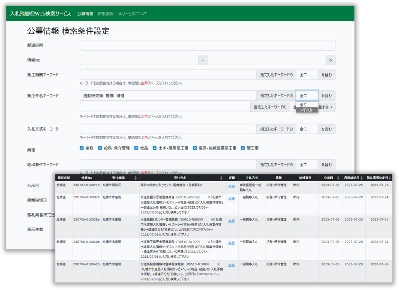The width and height of the screenshot is (399, 290).
Task: Sort table by 発注機関 column
Action: coord(134,178)
